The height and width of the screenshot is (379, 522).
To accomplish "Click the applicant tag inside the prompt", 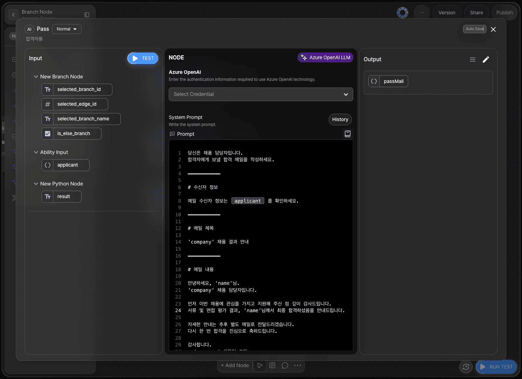I will pos(248,201).
